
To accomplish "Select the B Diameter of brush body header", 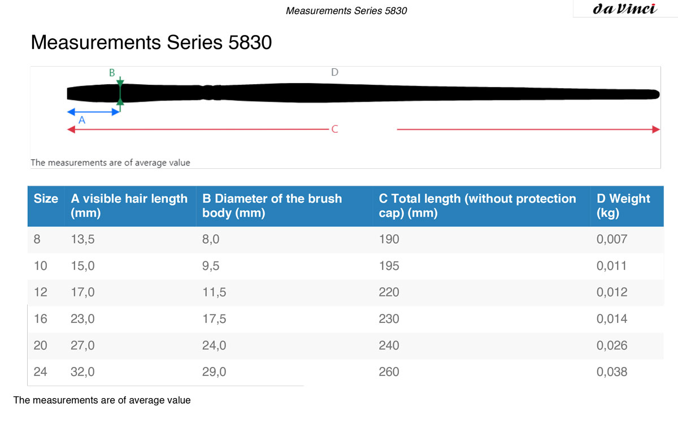I will [x=272, y=206].
